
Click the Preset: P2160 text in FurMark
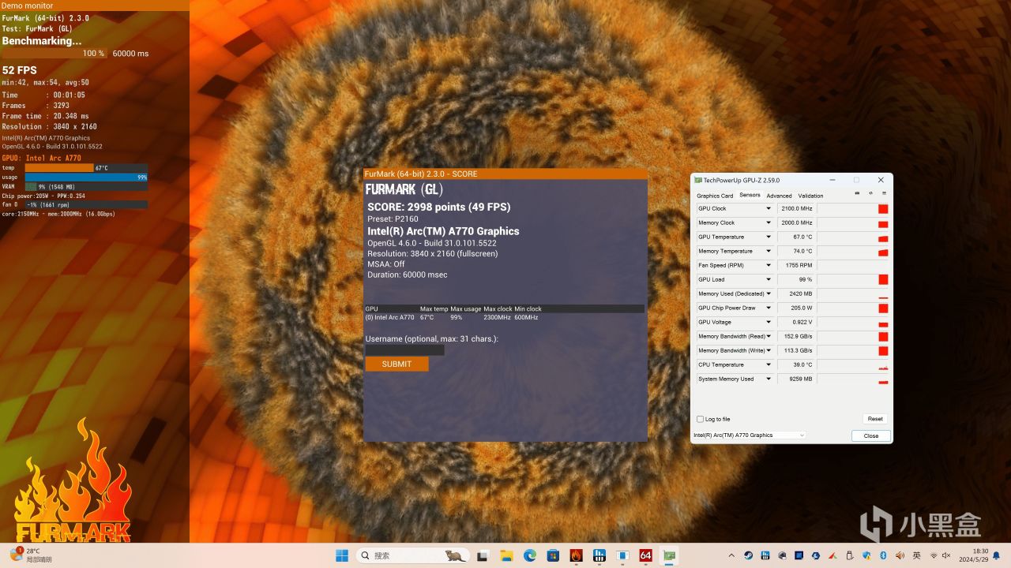click(393, 219)
